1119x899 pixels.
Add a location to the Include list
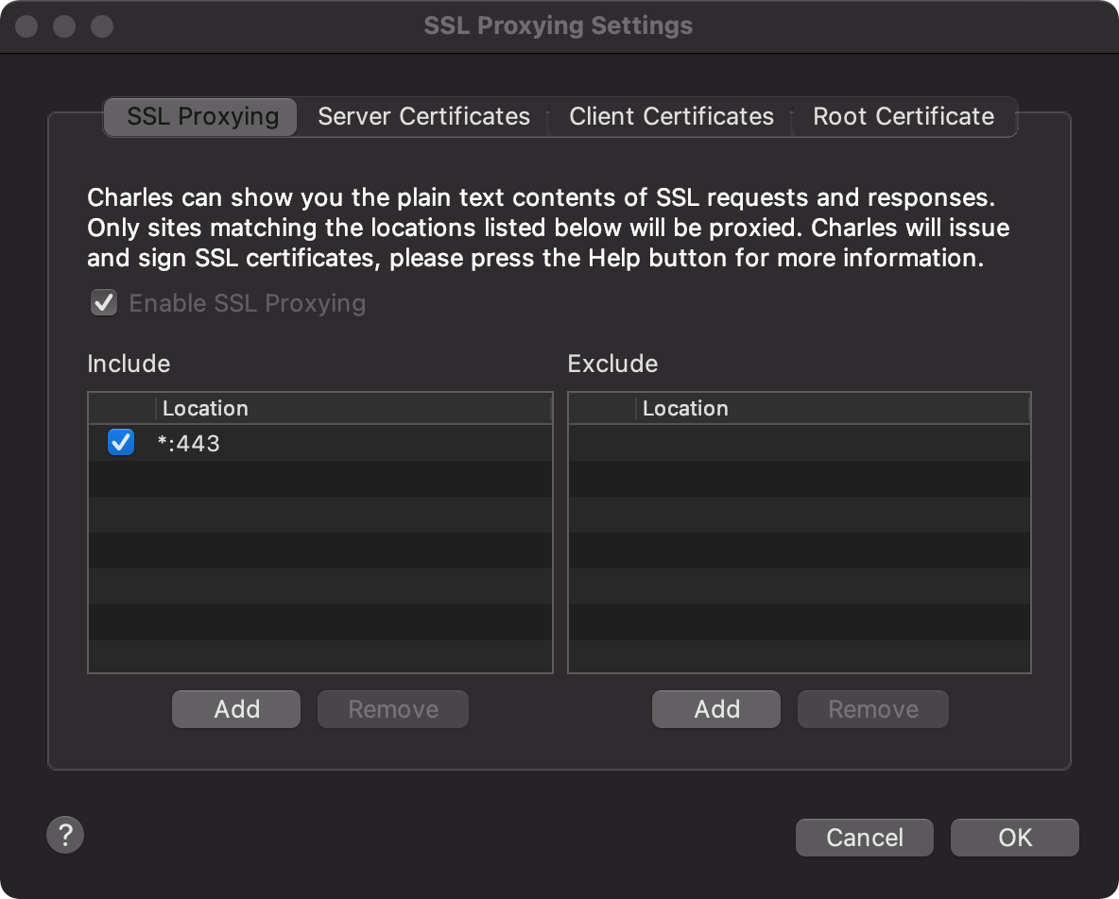(236, 709)
